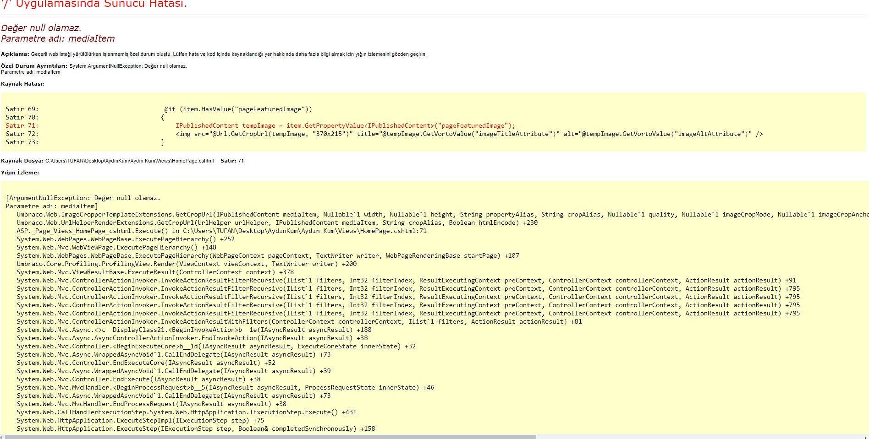This screenshot has width=869, height=439.
Task: Click the red highlighted 'Satır 71:' line number
Action: tap(22, 126)
